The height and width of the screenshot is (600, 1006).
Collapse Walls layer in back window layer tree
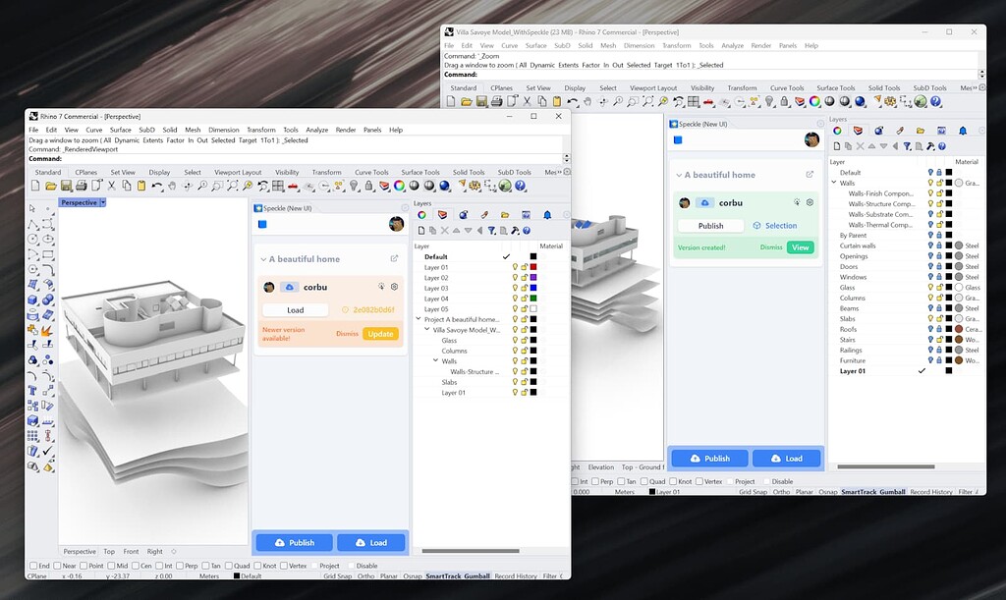[x=833, y=183]
